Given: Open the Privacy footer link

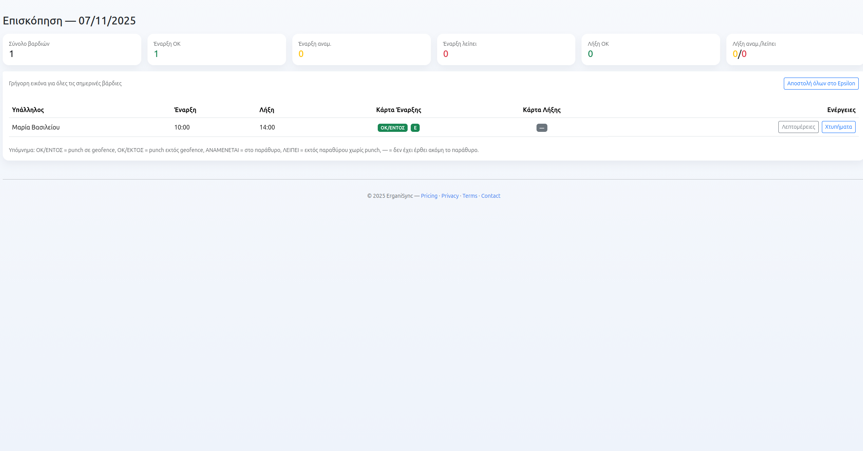Looking at the screenshot, I should [450, 196].
